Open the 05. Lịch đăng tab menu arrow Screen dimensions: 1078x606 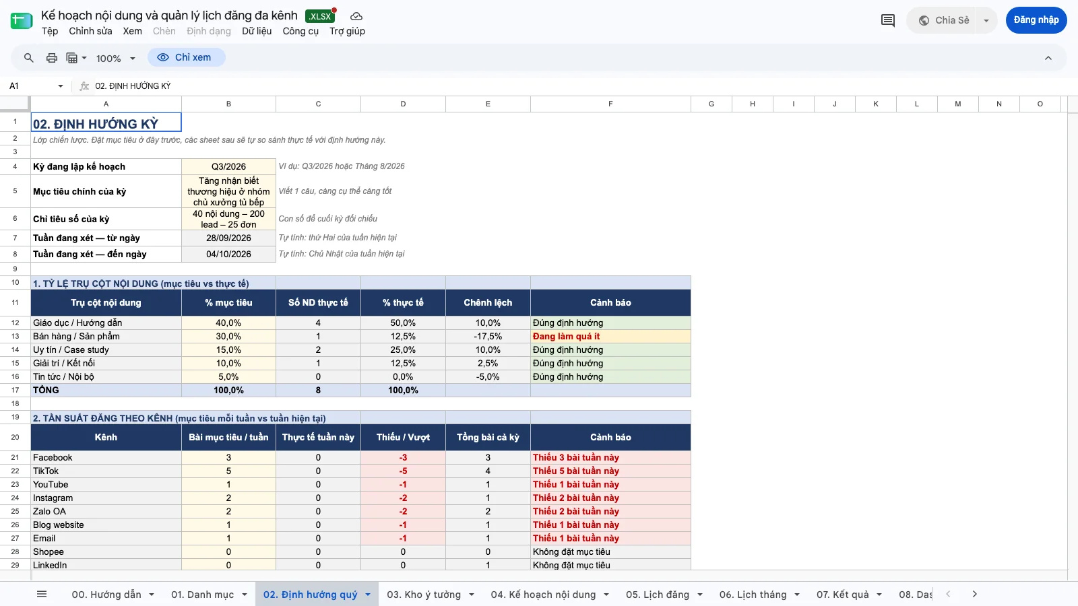click(700, 595)
